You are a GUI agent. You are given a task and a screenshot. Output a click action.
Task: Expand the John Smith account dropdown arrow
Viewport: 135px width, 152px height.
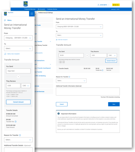coord(109,5)
